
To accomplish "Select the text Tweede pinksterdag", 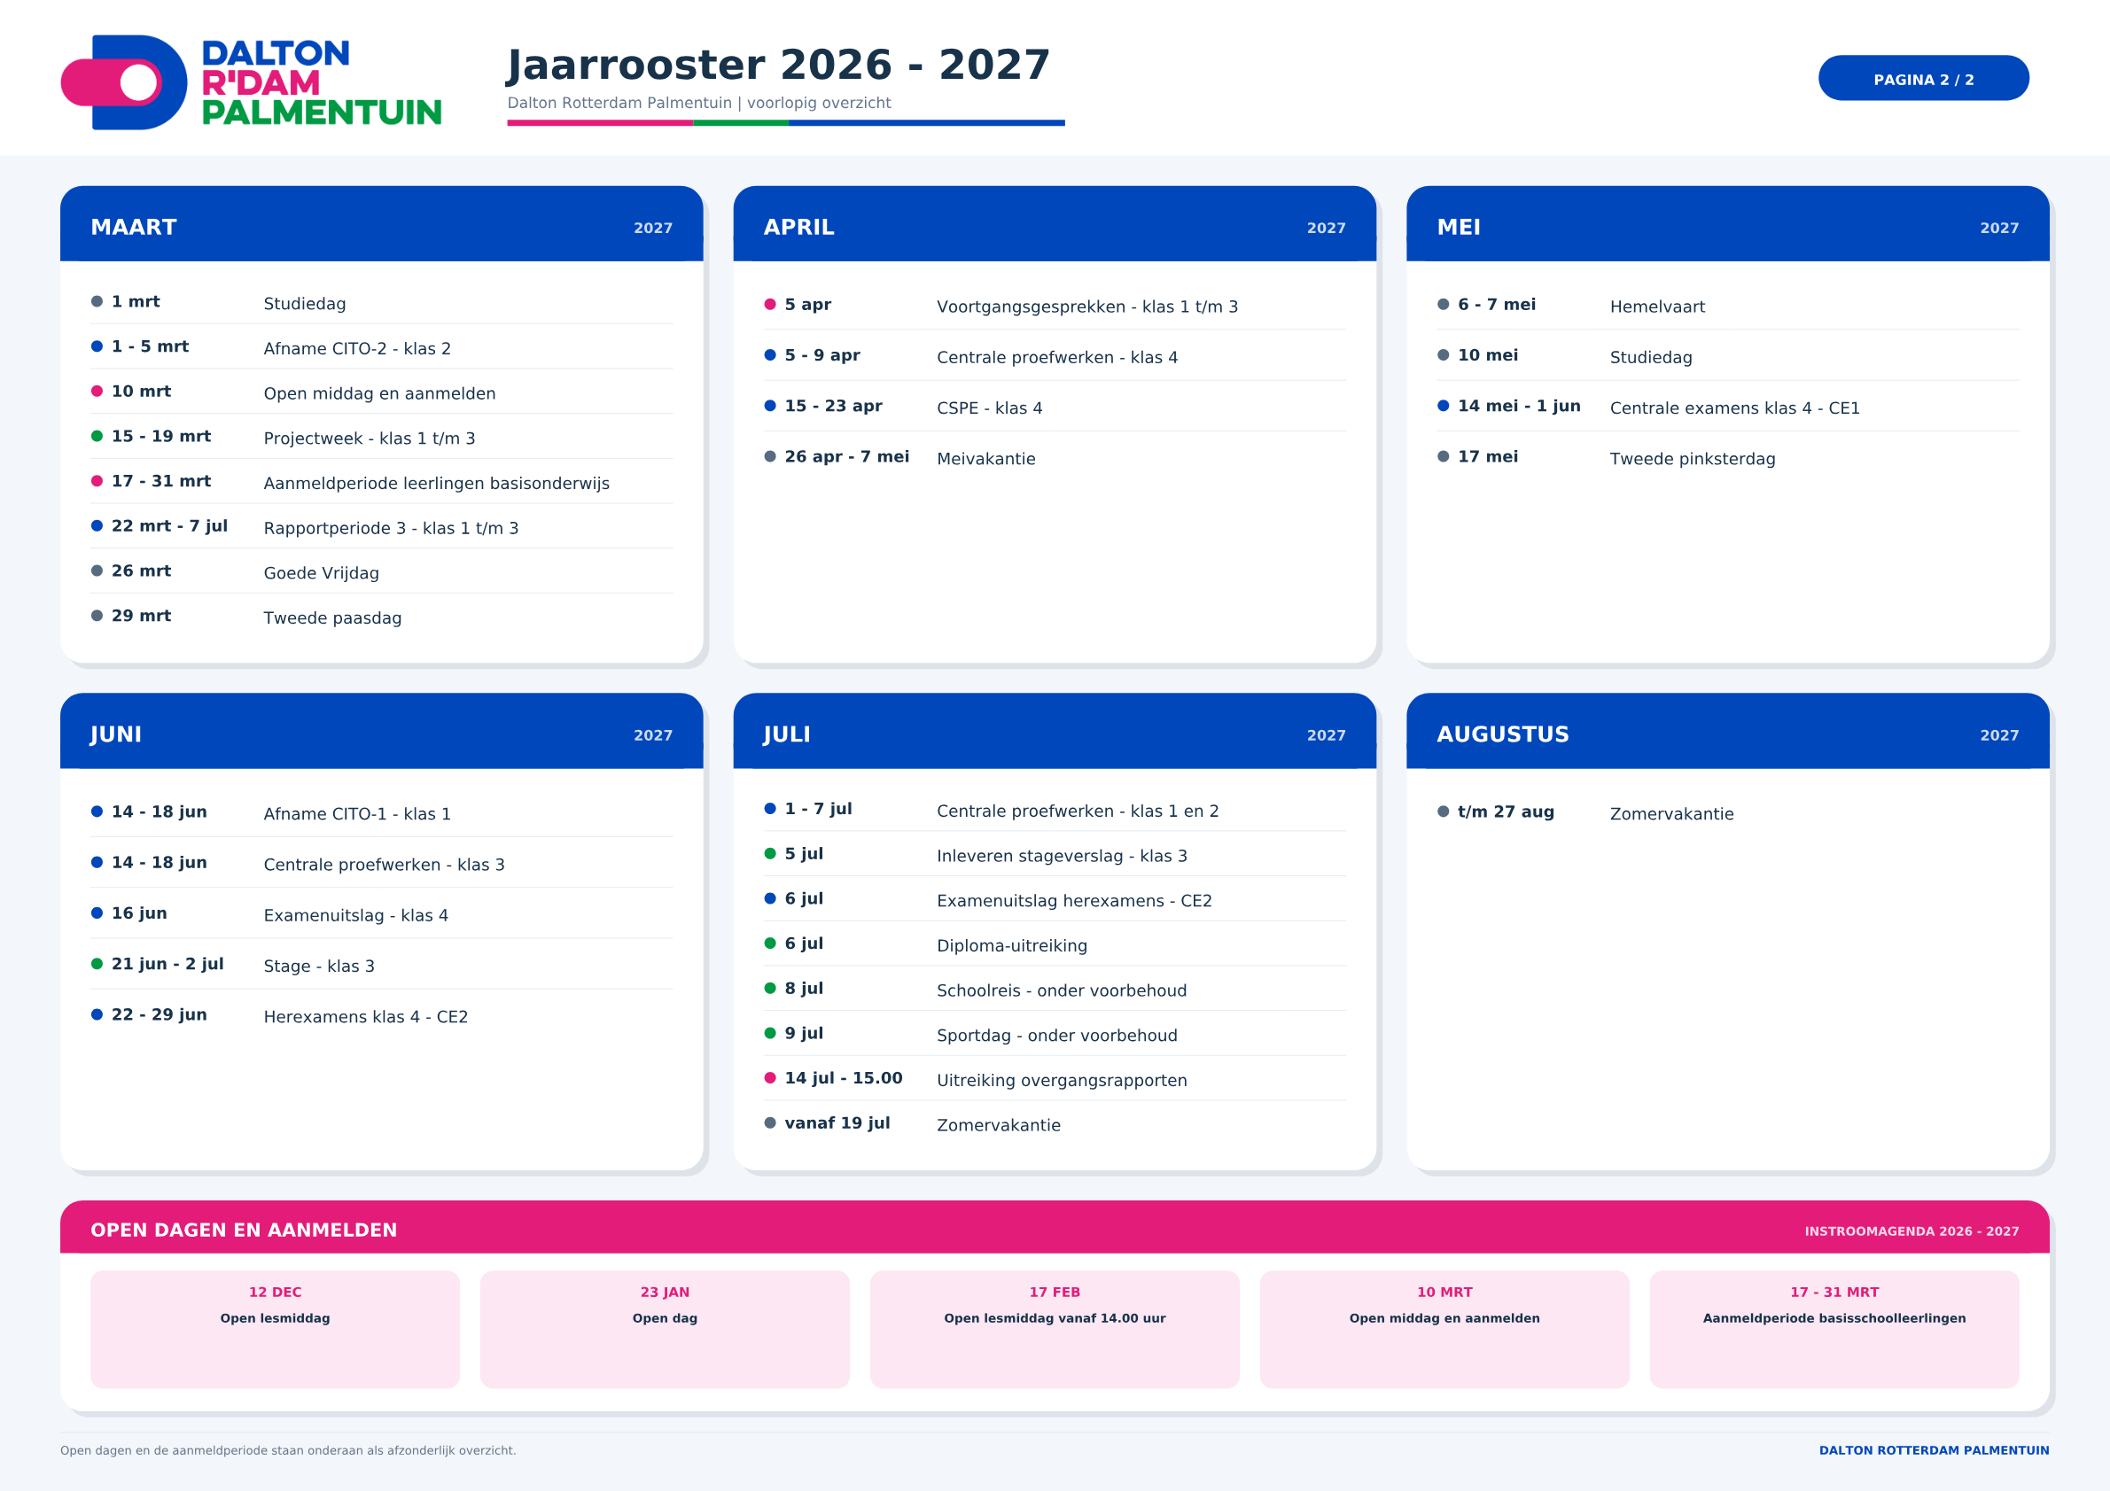I will 1692,459.
